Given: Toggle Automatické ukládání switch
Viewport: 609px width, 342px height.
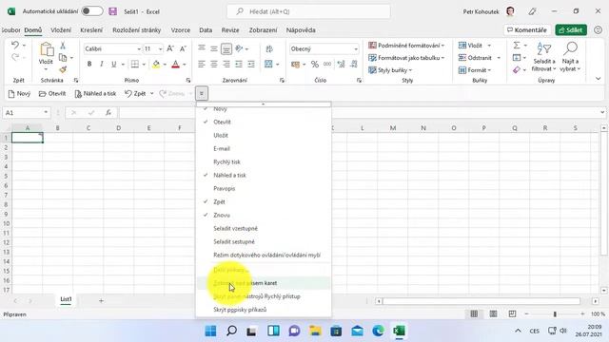Looking at the screenshot, I should coord(92,11).
